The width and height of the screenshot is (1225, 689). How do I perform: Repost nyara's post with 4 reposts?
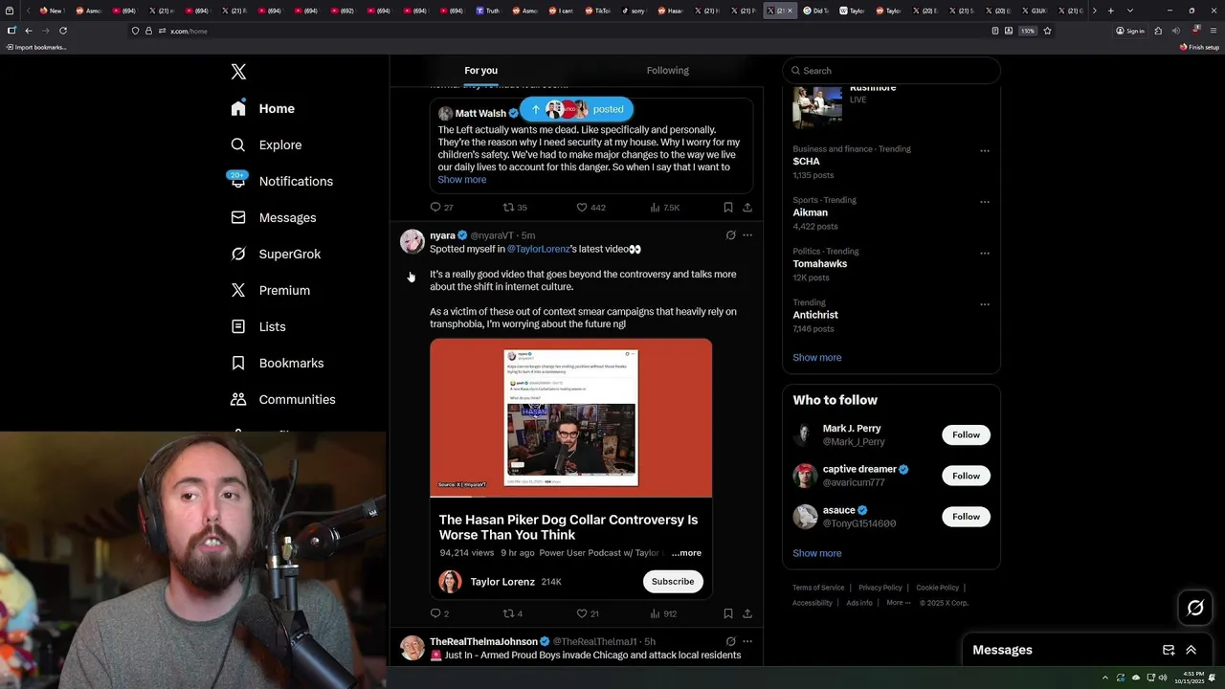click(x=513, y=613)
